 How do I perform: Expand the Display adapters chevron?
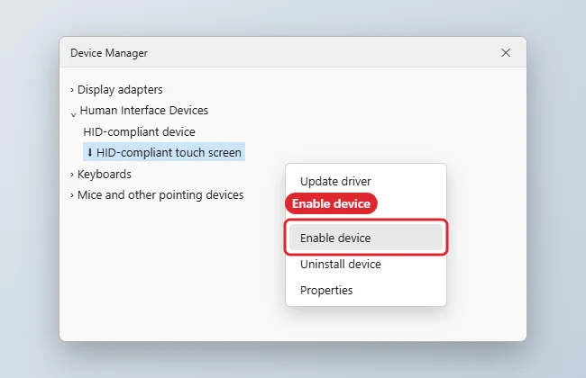(x=72, y=90)
